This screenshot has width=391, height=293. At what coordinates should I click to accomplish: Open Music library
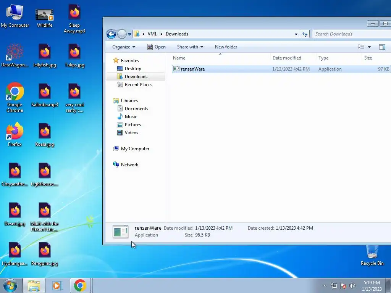(x=131, y=117)
